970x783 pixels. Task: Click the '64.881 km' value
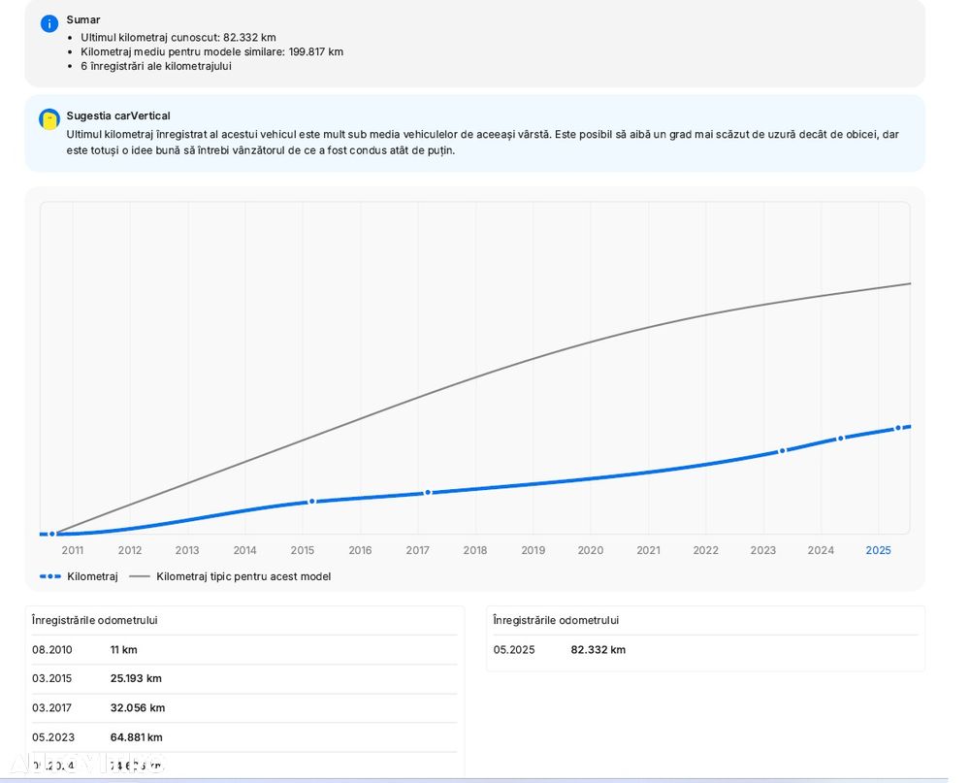click(137, 737)
